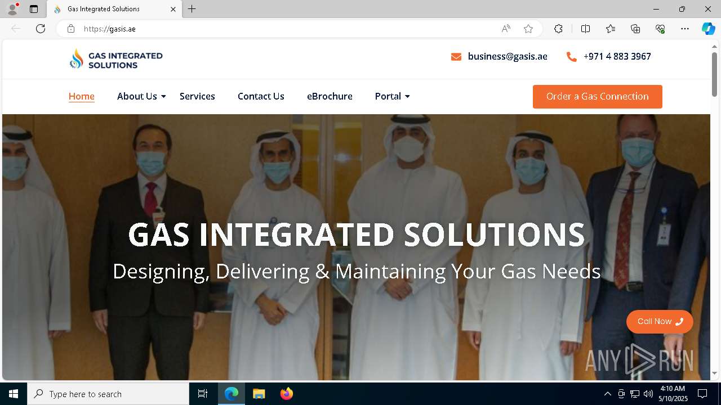Click Order a Gas Connection button
The width and height of the screenshot is (721, 405).
pos(598,97)
